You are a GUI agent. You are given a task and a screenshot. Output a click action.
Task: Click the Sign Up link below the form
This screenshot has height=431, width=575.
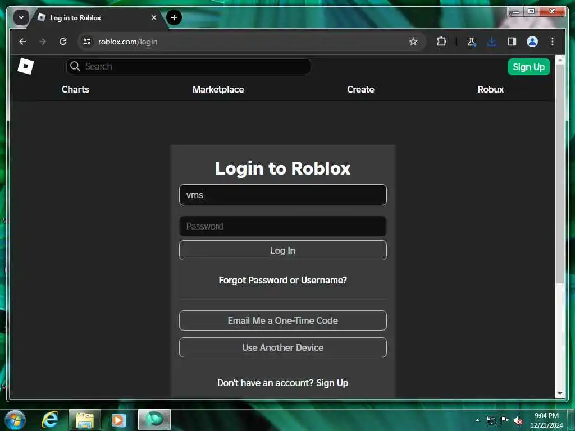pos(332,383)
